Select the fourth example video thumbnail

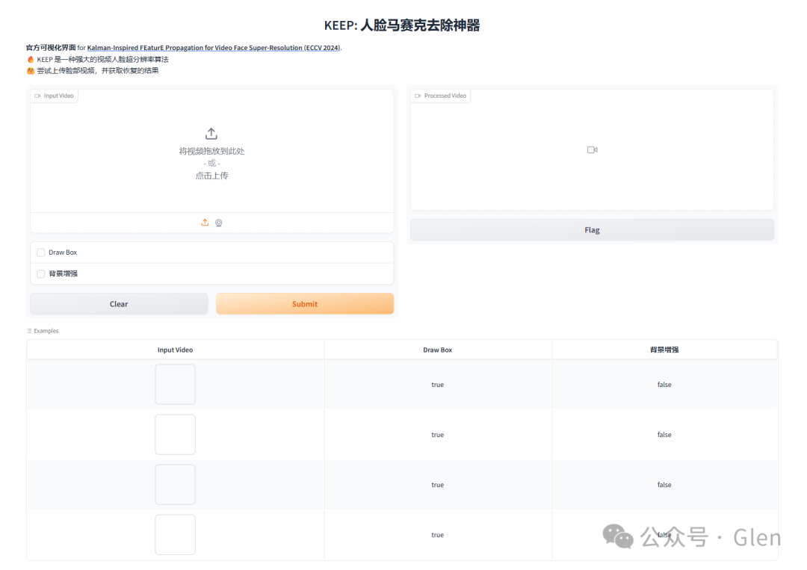[x=175, y=534]
